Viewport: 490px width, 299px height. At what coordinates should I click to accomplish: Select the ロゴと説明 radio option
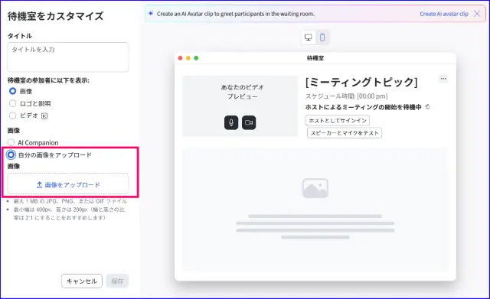point(12,103)
